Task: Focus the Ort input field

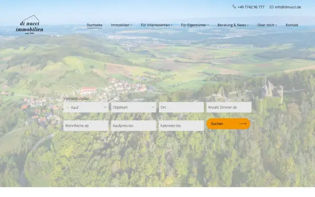Action: coord(181,107)
